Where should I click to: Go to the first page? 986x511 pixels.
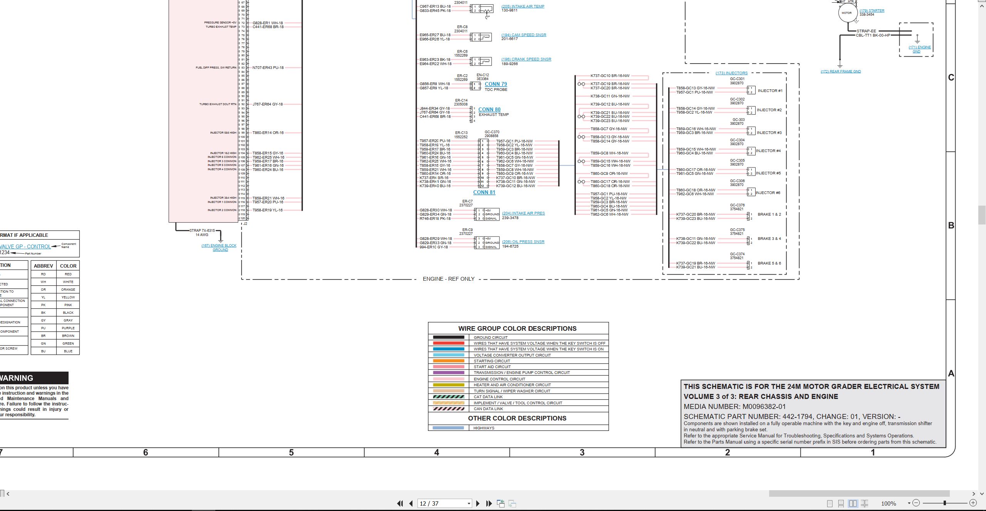point(400,503)
